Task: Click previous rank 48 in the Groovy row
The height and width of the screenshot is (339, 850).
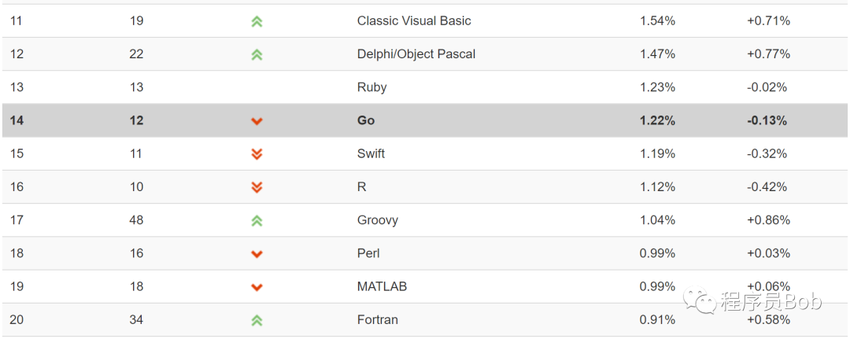Action: pos(137,220)
